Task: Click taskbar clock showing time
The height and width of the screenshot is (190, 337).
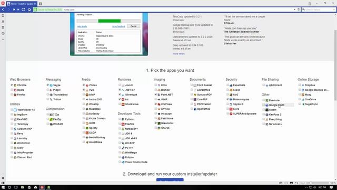Action: click(x=322, y=187)
